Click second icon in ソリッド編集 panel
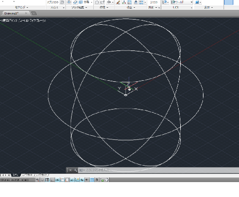This screenshot has width=239, height=197. 75,2
